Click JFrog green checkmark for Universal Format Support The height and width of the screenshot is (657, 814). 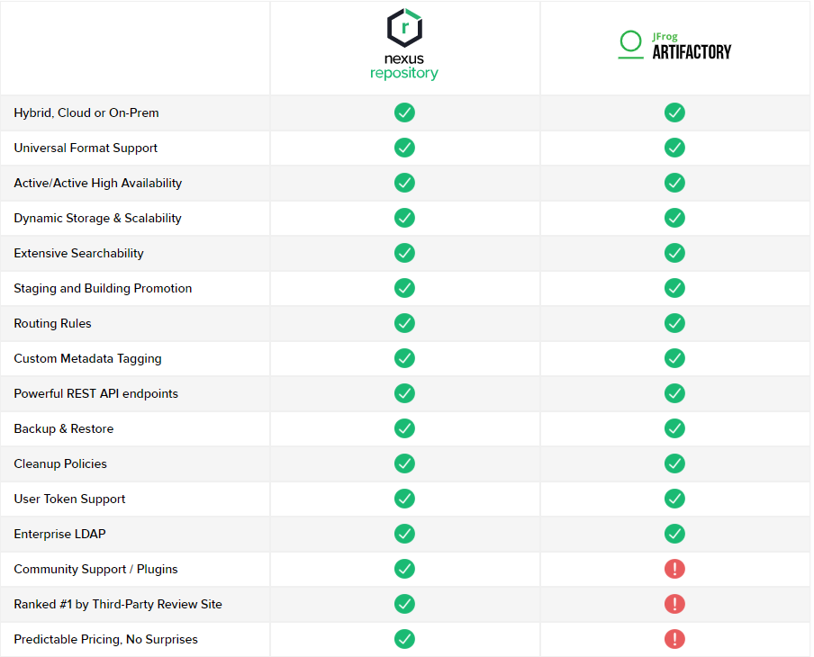674,148
